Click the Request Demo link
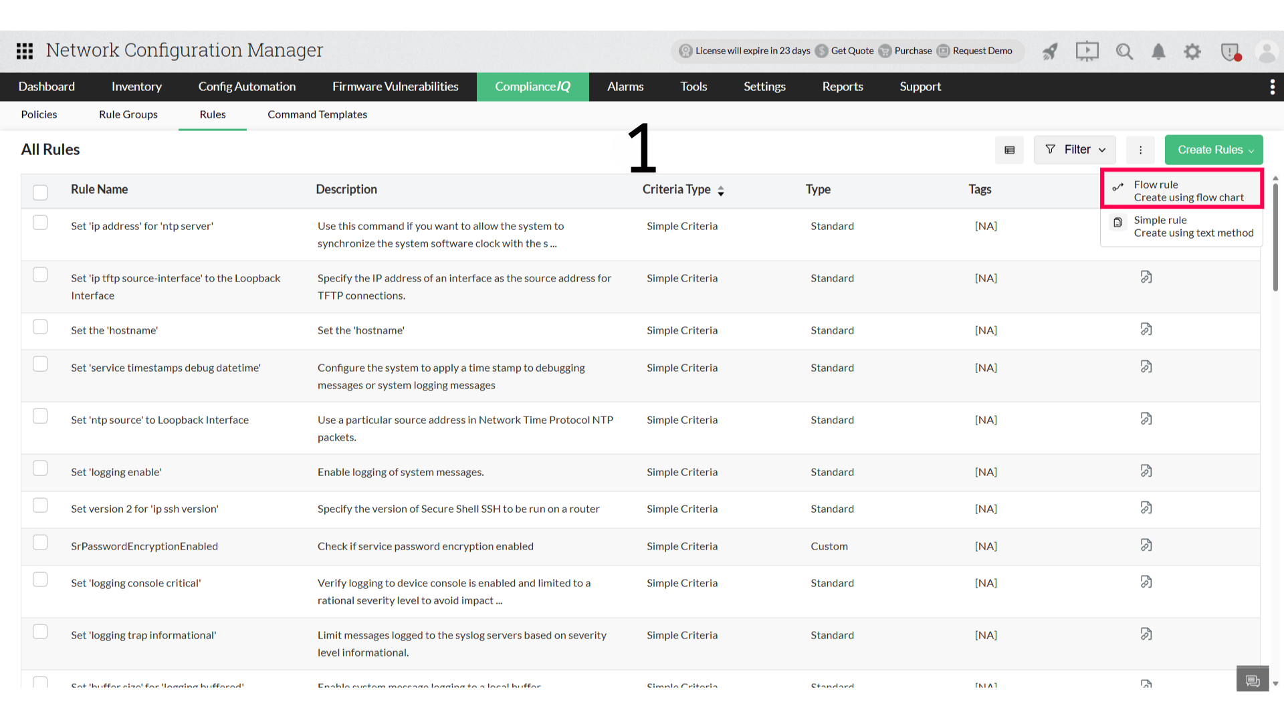The width and height of the screenshot is (1284, 722). [982, 51]
